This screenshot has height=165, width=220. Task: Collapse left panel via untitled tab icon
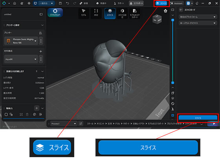pyautogui.click(x=41, y=14)
